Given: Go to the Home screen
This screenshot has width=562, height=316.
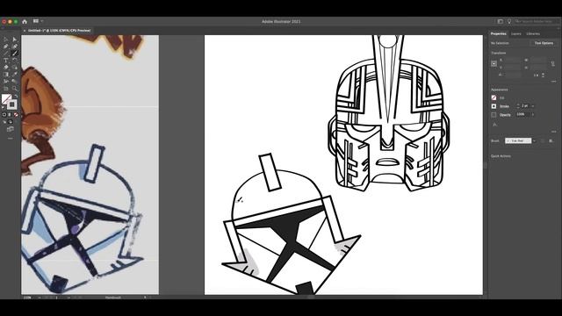Looking at the screenshot, I should (25, 21).
